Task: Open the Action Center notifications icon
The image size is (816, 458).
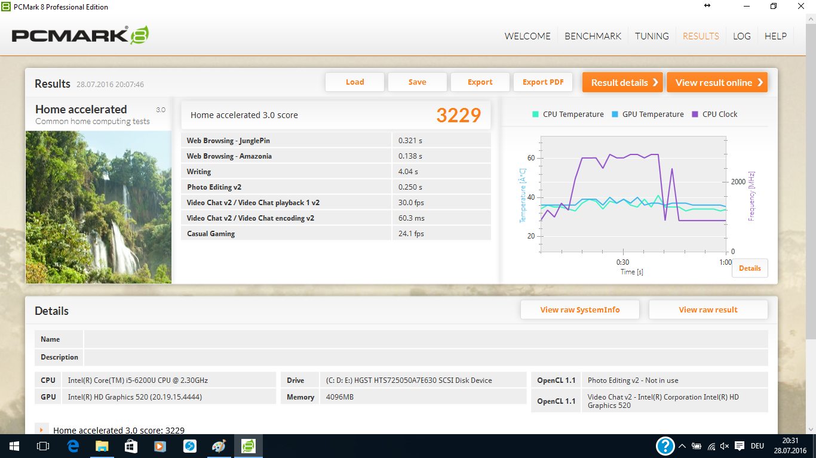Action: click(x=740, y=446)
